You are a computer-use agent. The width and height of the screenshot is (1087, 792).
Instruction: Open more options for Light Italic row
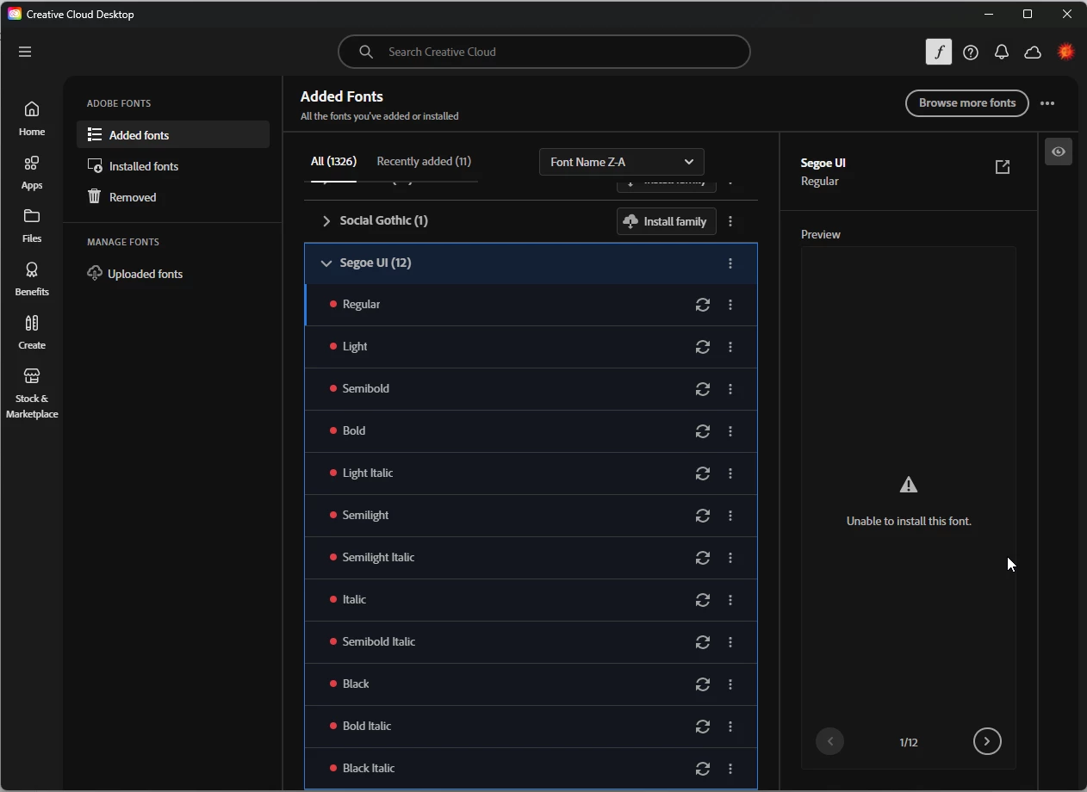pos(730,473)
